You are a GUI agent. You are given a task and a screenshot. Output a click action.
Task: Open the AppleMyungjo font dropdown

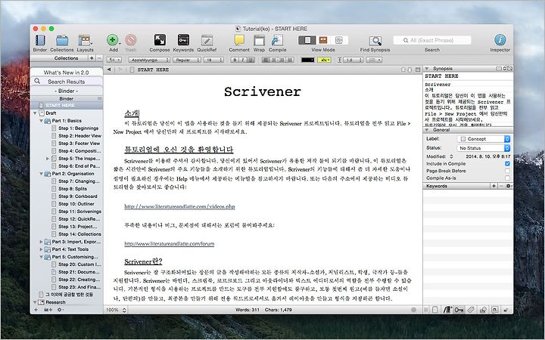pos(149,60)
